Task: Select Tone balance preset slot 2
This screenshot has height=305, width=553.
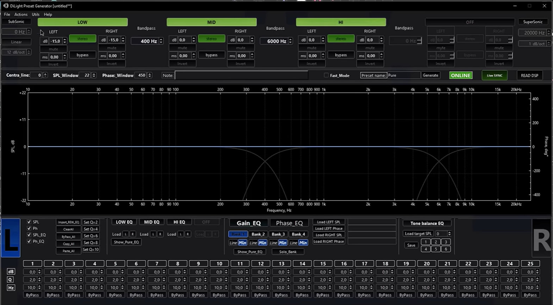Action: tap(436, 242)
